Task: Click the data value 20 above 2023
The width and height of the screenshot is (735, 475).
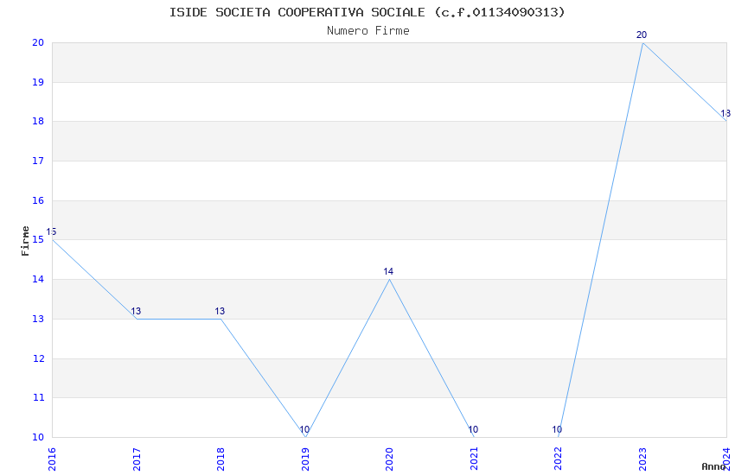Action: pos(642,35)
